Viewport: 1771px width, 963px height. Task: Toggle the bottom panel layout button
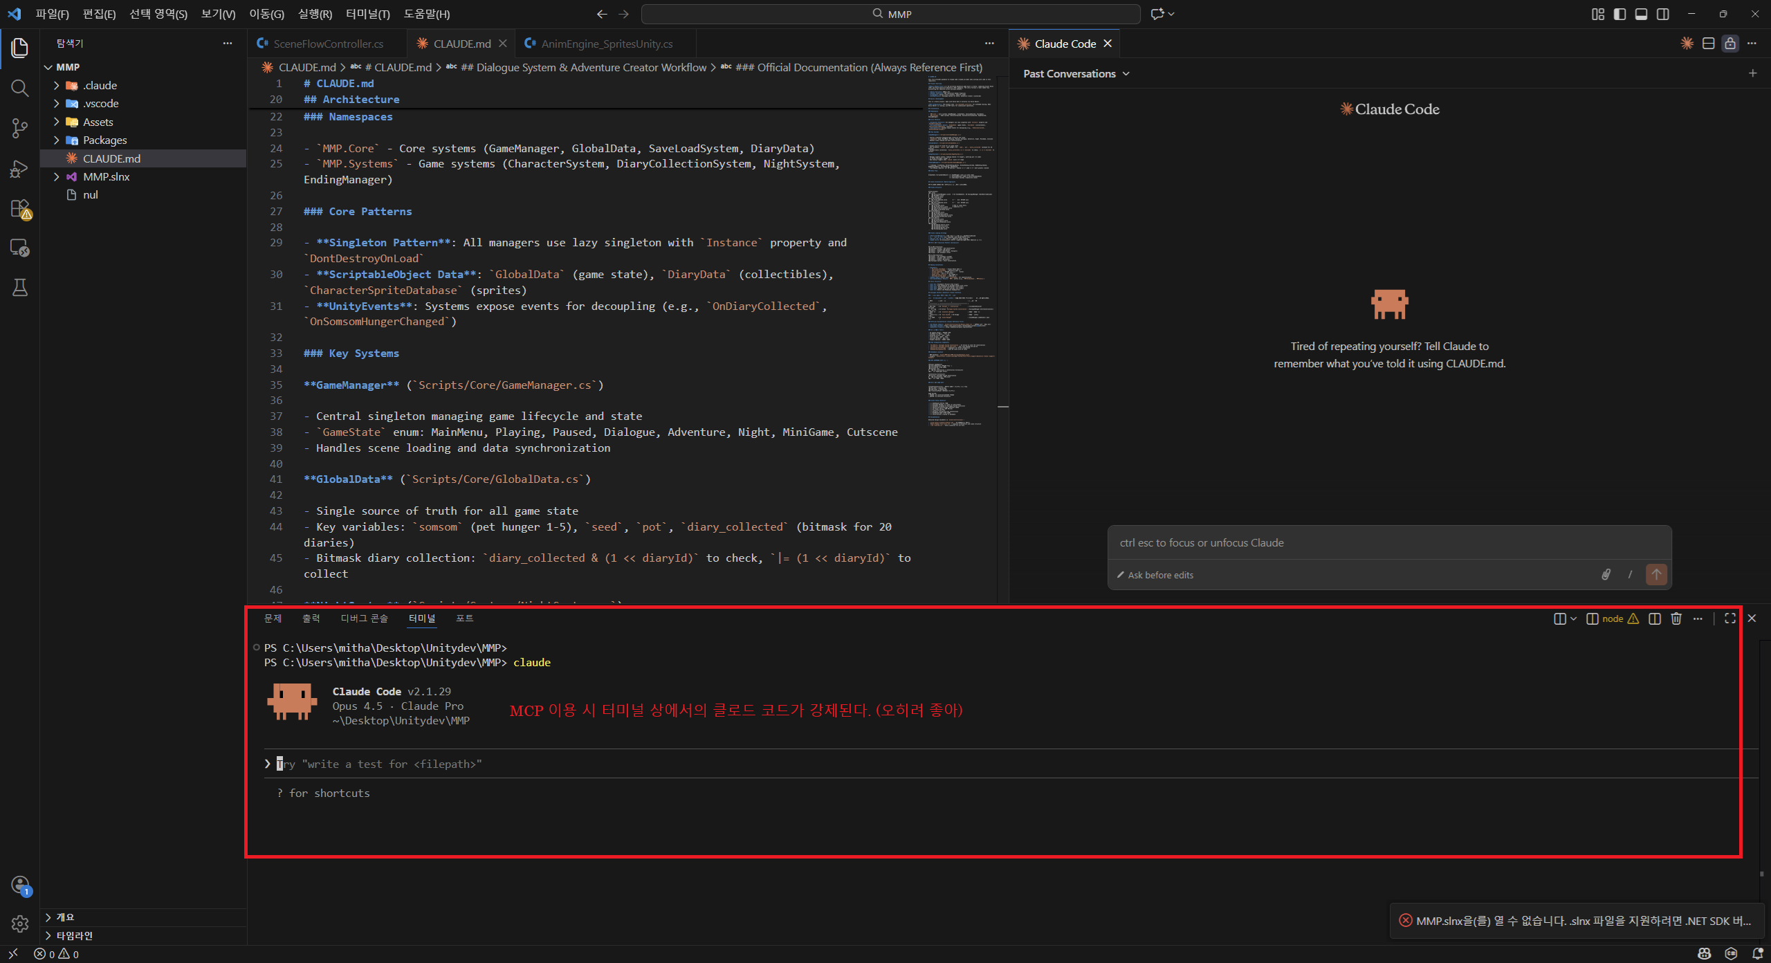pos(1641,14)
